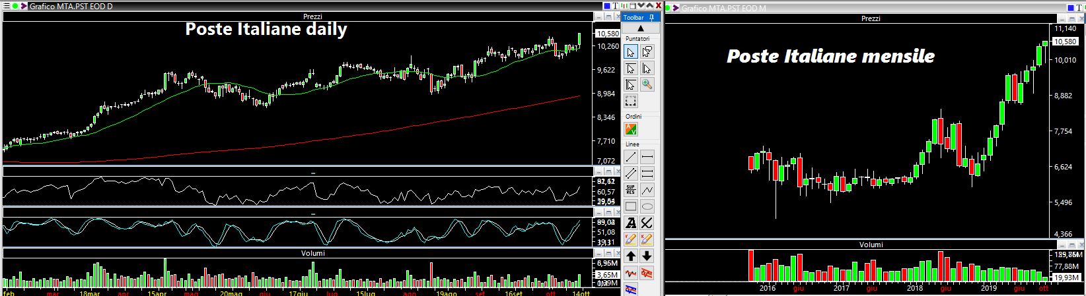Image resolution: width=1086 pixels, height=296 pixels.
Task: Select the horizontal-line pointer tool
Action: (x=631, y=68)
